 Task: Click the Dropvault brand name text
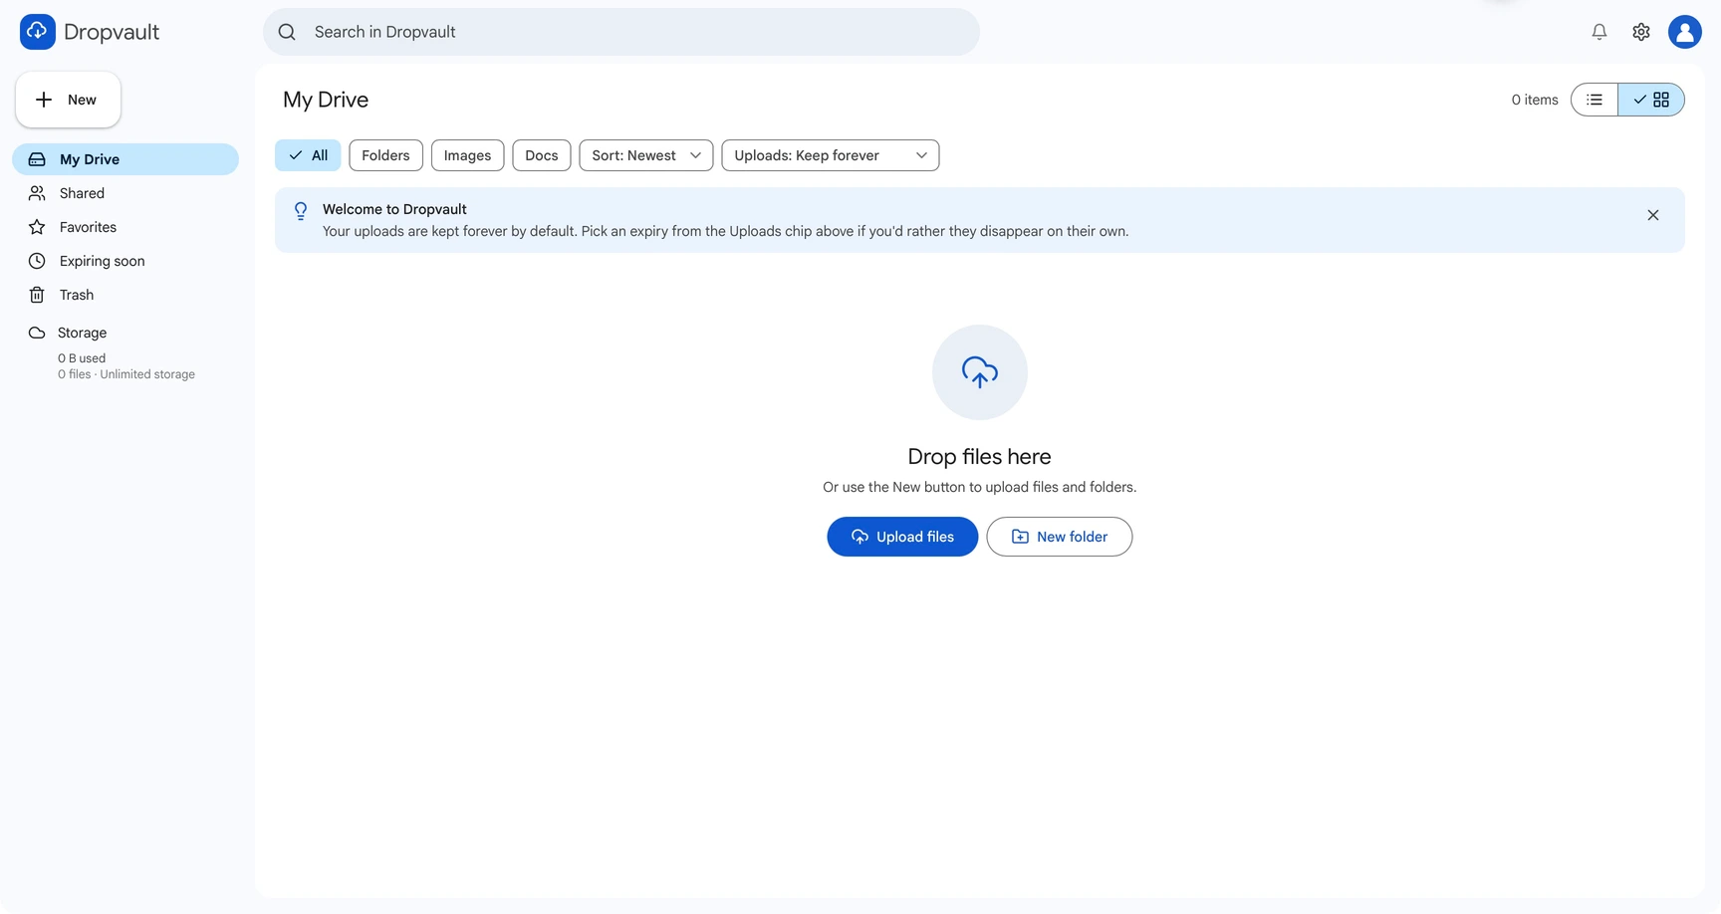112,32
